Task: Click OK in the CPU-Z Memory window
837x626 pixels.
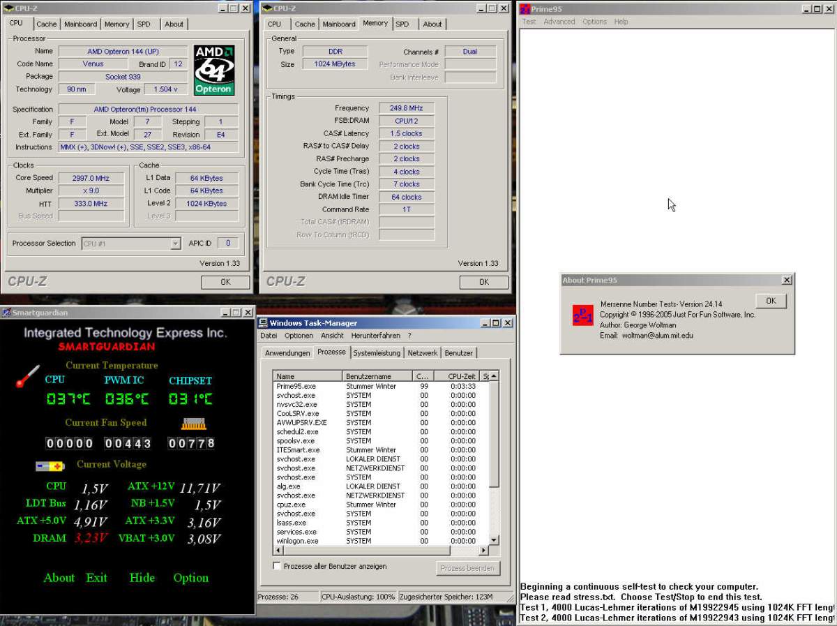Action: tap(484, 282)
